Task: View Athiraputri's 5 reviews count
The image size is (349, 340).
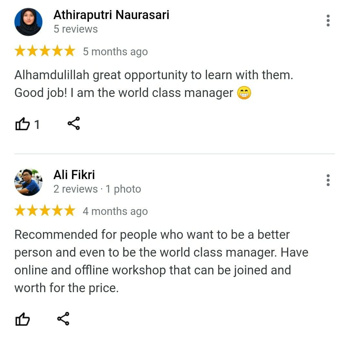Action: tap(76, 29)
